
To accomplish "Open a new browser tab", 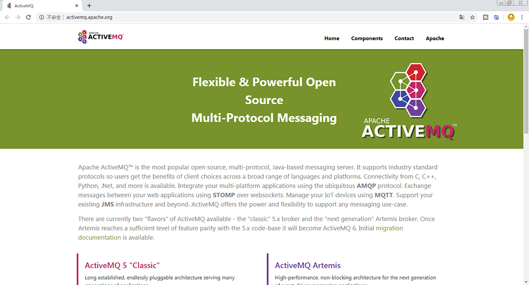I will coord(89,5).
